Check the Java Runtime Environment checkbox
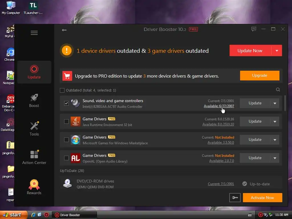The image size is (292, 219). pyautogui.click(x=66, y=121)
